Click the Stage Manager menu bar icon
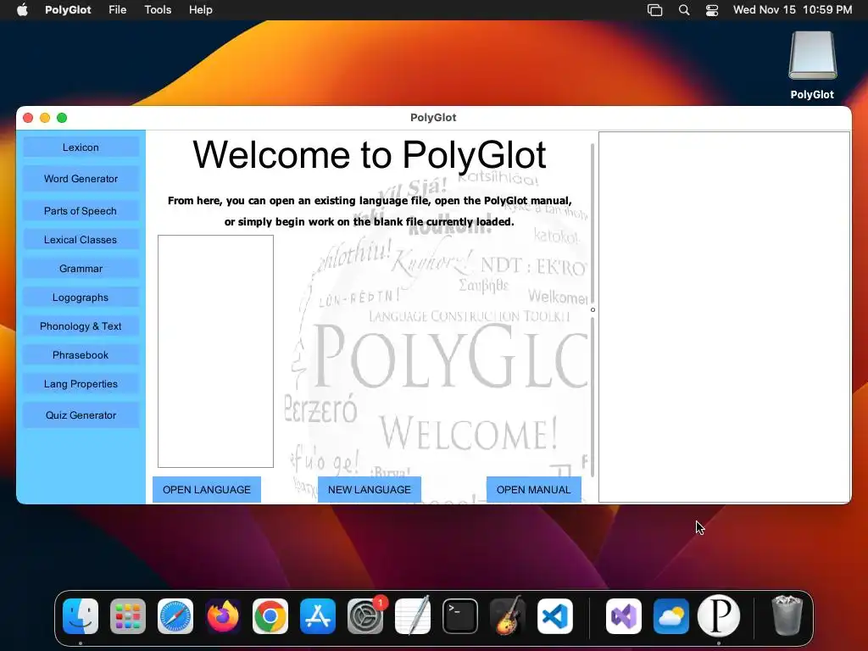Screen dimensions: 868x651 [655, 10]
